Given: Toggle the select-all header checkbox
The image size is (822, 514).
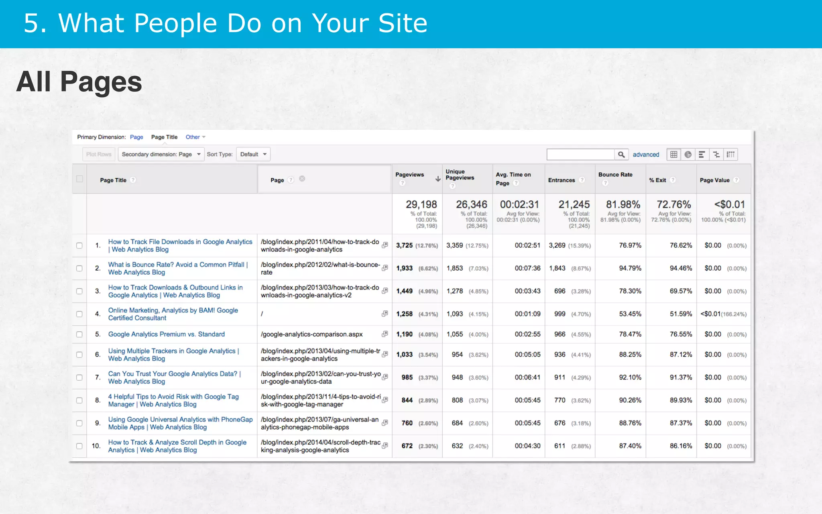Looking at the screenshot, I should pos(79,179).
